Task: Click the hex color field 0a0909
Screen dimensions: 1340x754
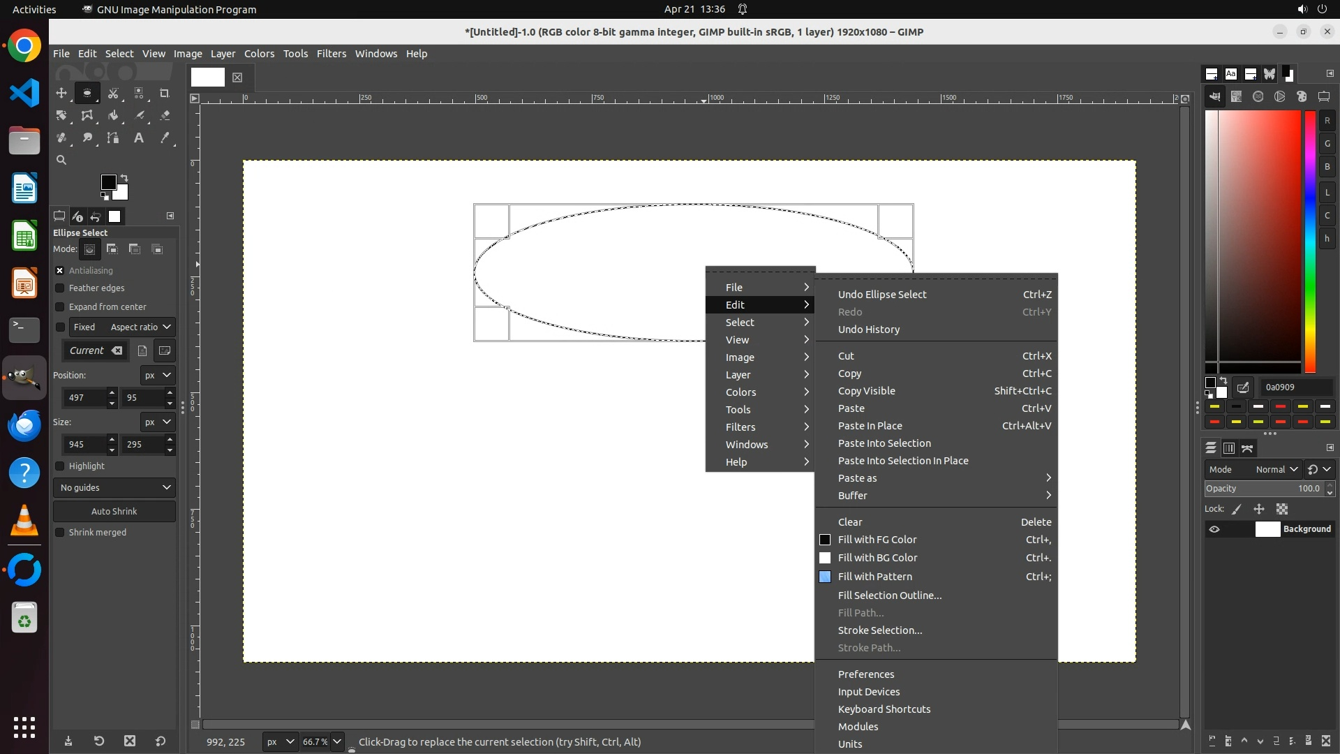Action: click(x=1296, y=387)
